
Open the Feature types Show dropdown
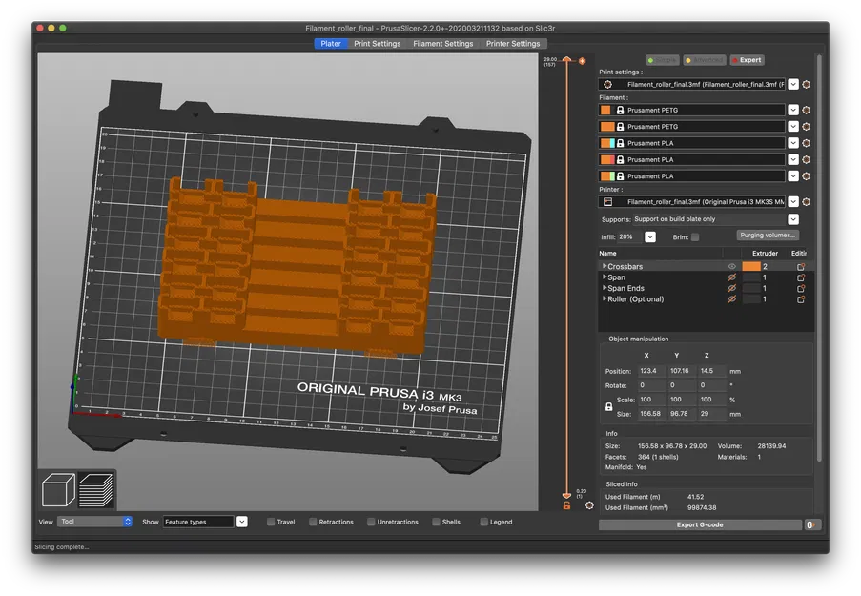[242, 522]
